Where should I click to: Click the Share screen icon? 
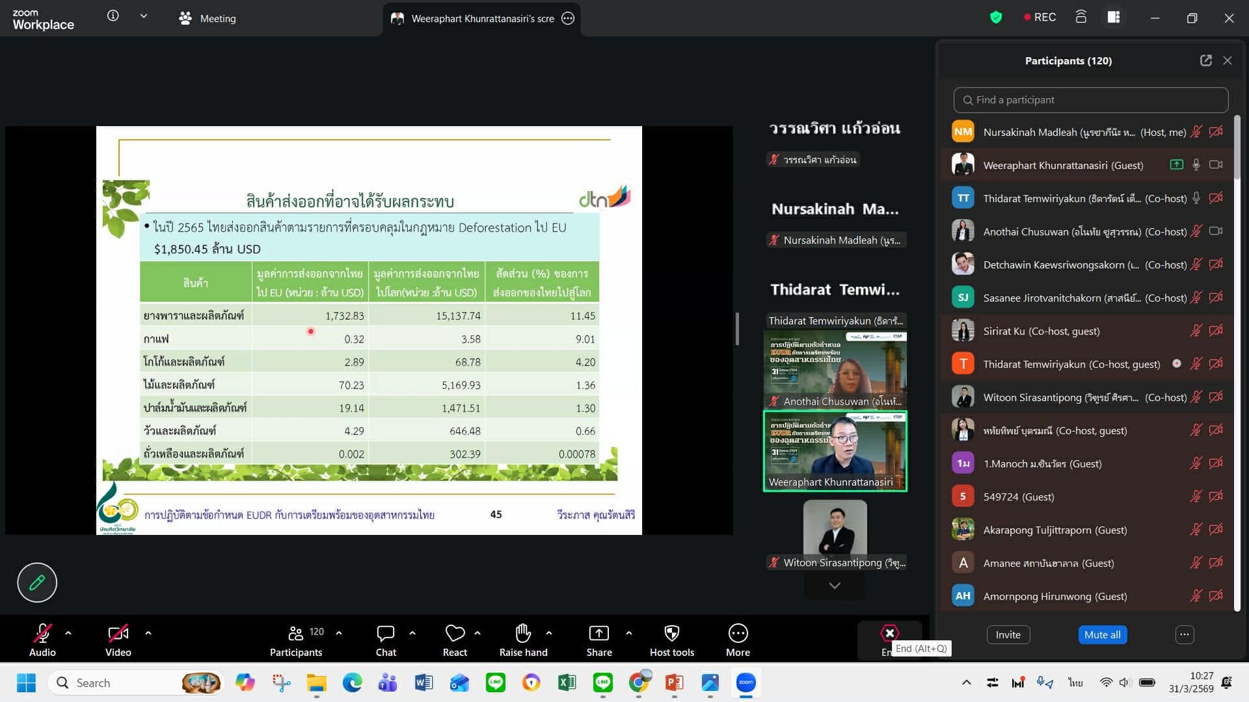coord(598,633)
